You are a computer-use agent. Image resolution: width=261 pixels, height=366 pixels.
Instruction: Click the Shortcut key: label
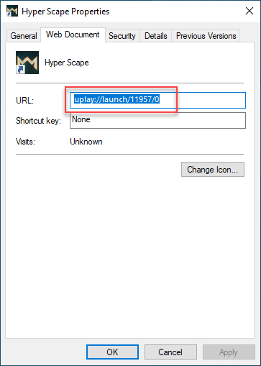(38, 121)
